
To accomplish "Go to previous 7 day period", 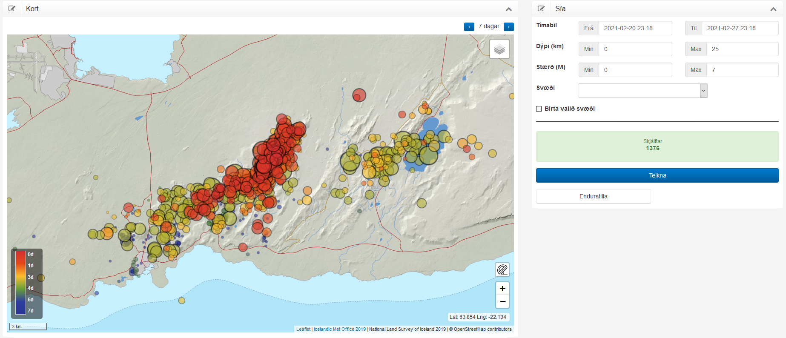I will coord(469,27).
